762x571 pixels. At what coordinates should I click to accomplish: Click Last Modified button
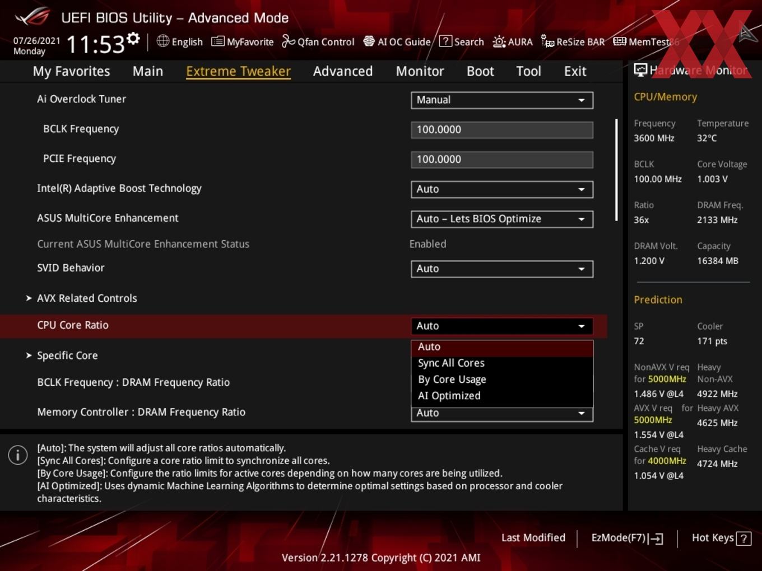[x=533, y=538]
